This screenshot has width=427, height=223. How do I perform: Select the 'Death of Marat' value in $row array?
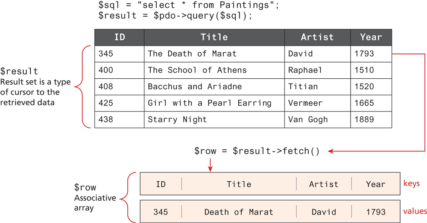239,212
